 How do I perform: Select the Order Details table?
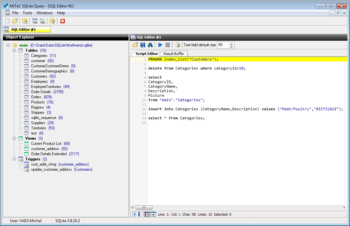click(41, 92)
